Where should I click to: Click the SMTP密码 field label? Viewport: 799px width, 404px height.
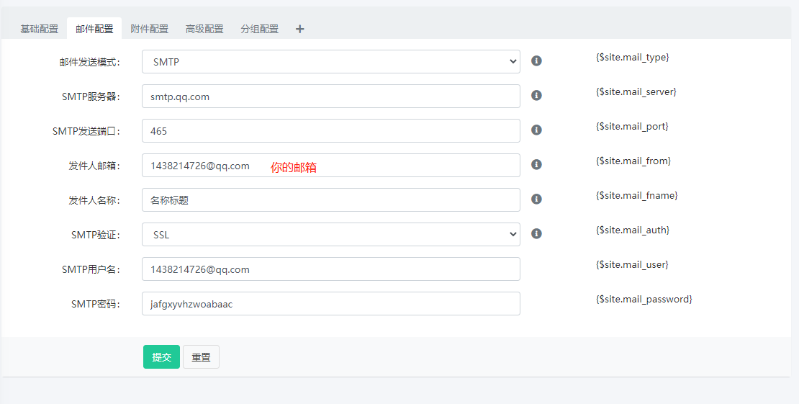point(96,304)
